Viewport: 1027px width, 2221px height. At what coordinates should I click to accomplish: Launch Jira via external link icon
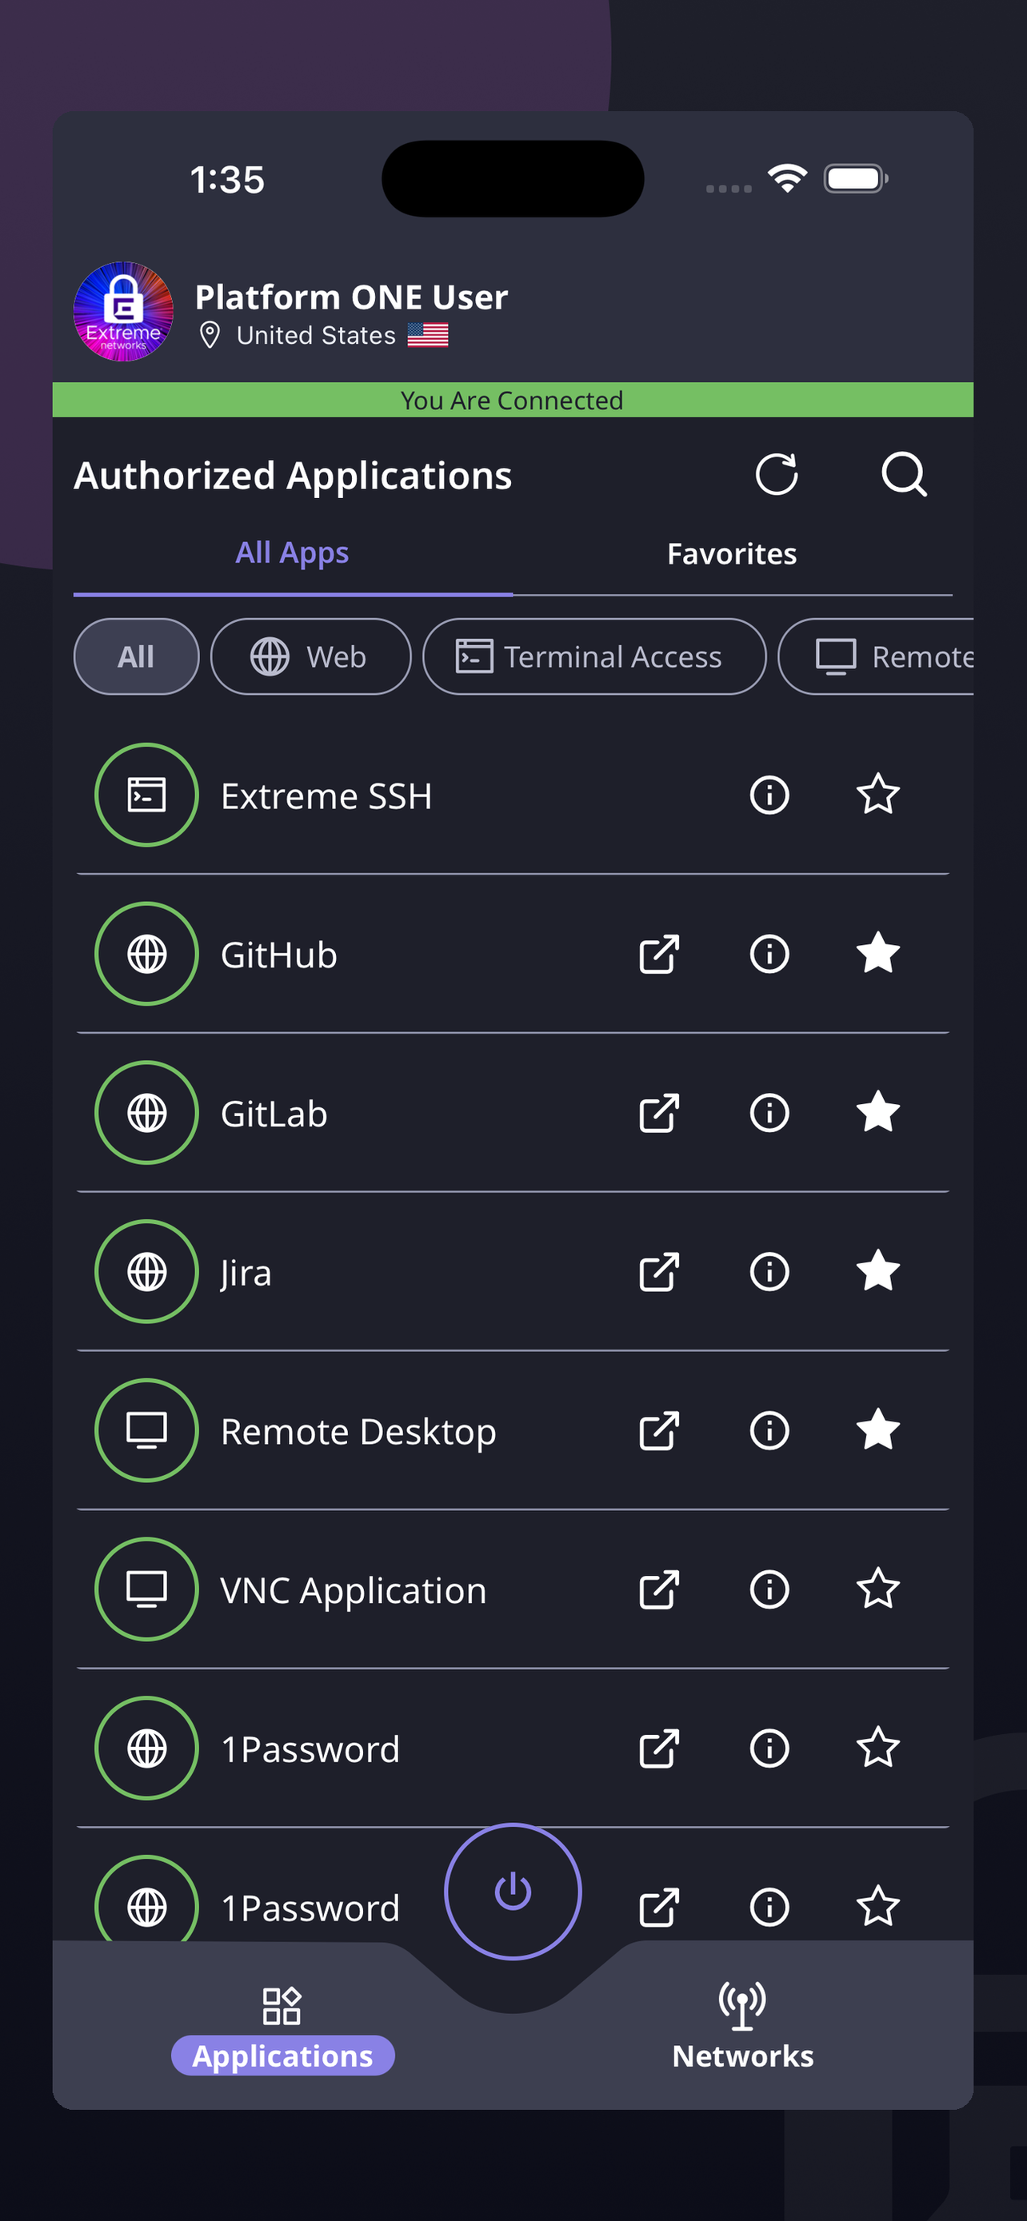(x=660, y=1271)
